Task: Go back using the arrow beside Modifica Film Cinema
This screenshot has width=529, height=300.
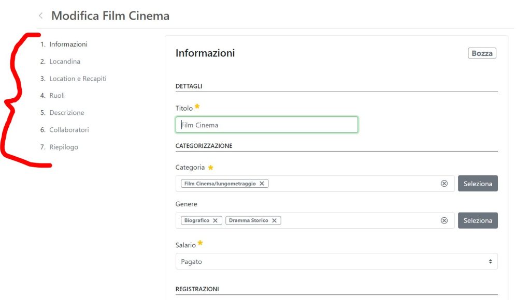Action: [x=41, y=16]
